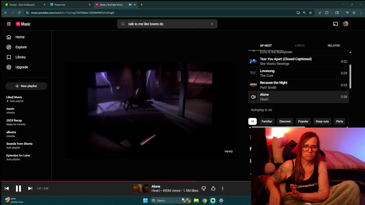Viewport: 365px width, 205px height.
Task: Open File Explorer from taskbar
Action: click(x=196, y=200)
